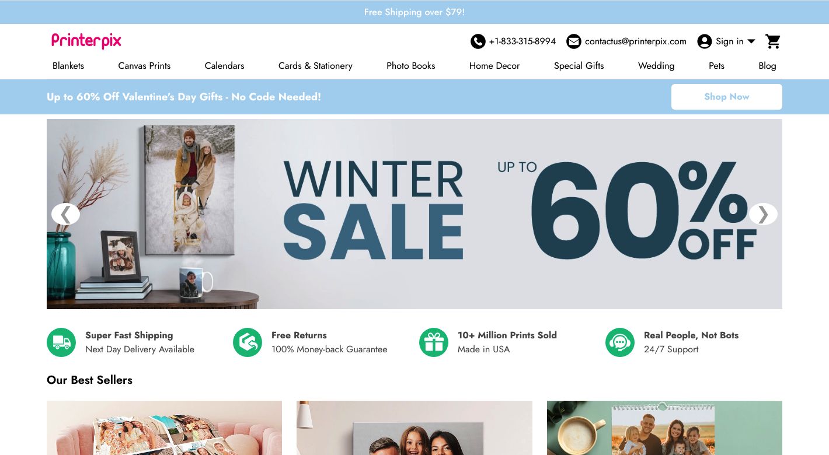This screenshot has height=455, width=829.
Task: Click the phone call icon
Action: pos(478,41)
